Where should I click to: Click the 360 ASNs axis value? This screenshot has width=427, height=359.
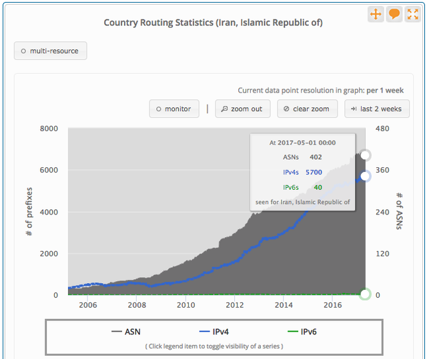382,170
